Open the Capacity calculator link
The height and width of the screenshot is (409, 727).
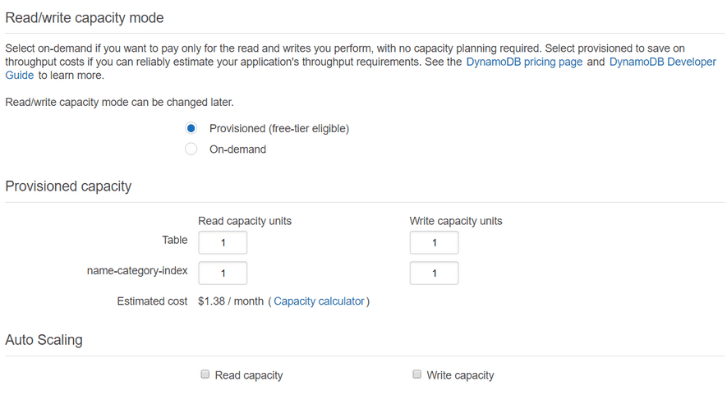pyautogui.click(x=319, y=301)
